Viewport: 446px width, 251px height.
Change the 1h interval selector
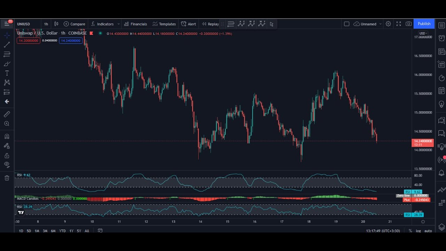pos(46,24)
